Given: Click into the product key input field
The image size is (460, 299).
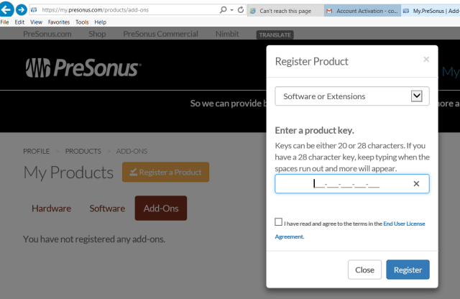Looking at the screenshot, I should coord(345,184).
